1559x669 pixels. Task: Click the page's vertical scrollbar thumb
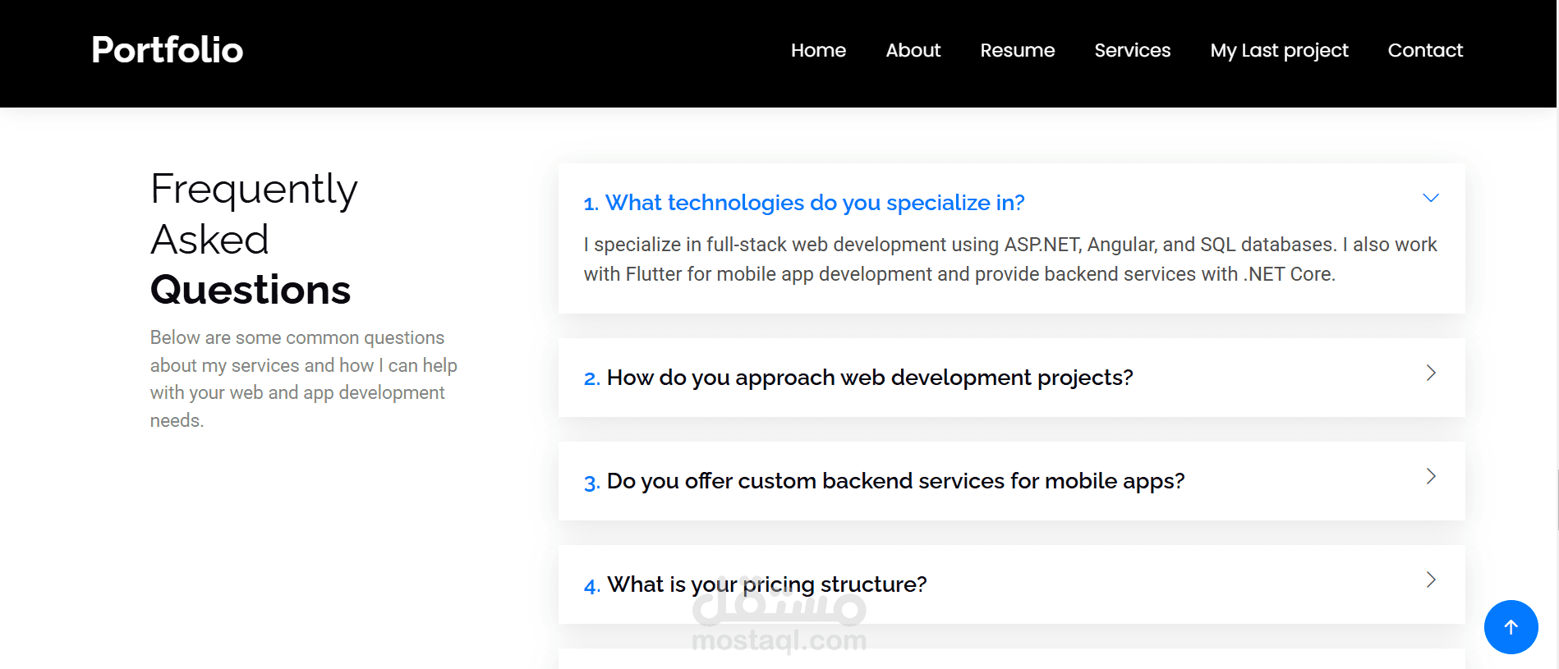coord(1557,499)
